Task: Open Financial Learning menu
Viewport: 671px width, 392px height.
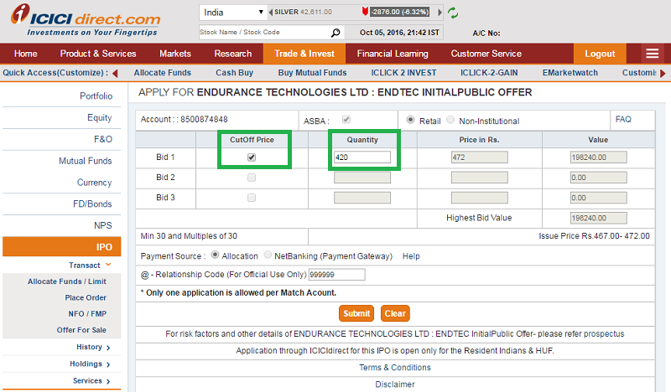Action: click(393, 54)
